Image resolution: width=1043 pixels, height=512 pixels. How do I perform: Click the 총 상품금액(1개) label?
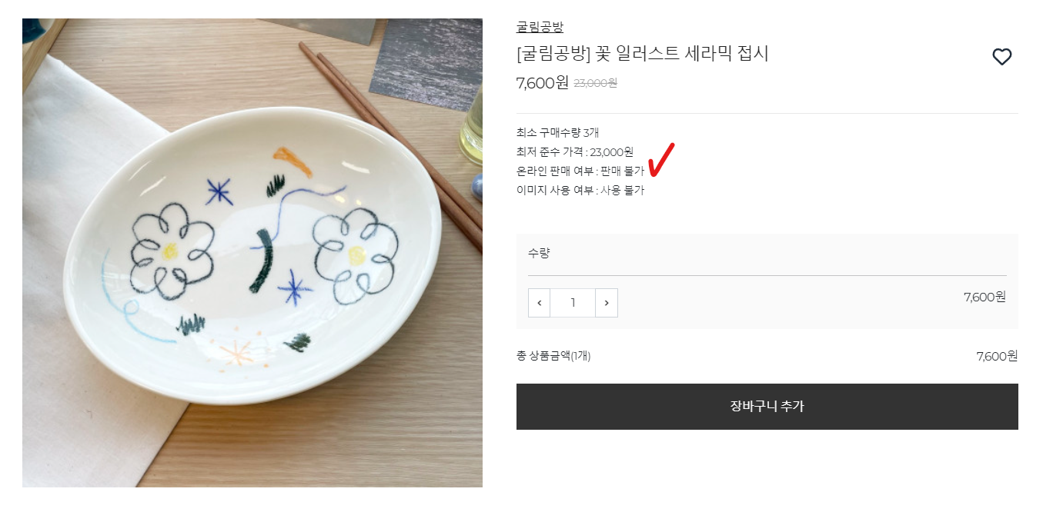pos(553,355)
